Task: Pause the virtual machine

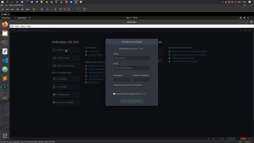Action: point(34,10)
